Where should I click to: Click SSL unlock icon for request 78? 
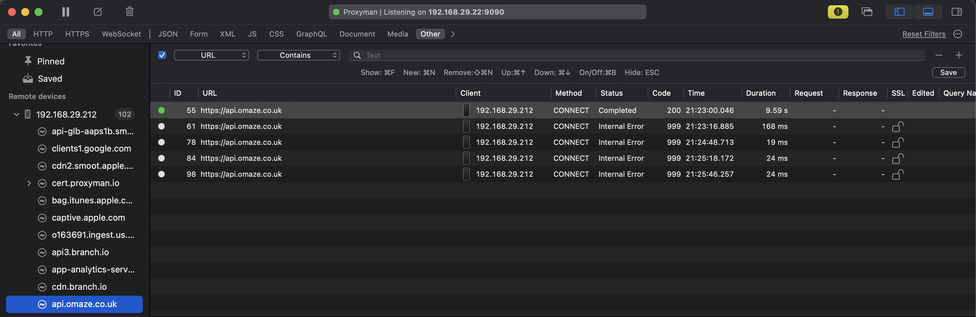click(x=898, y=142)
